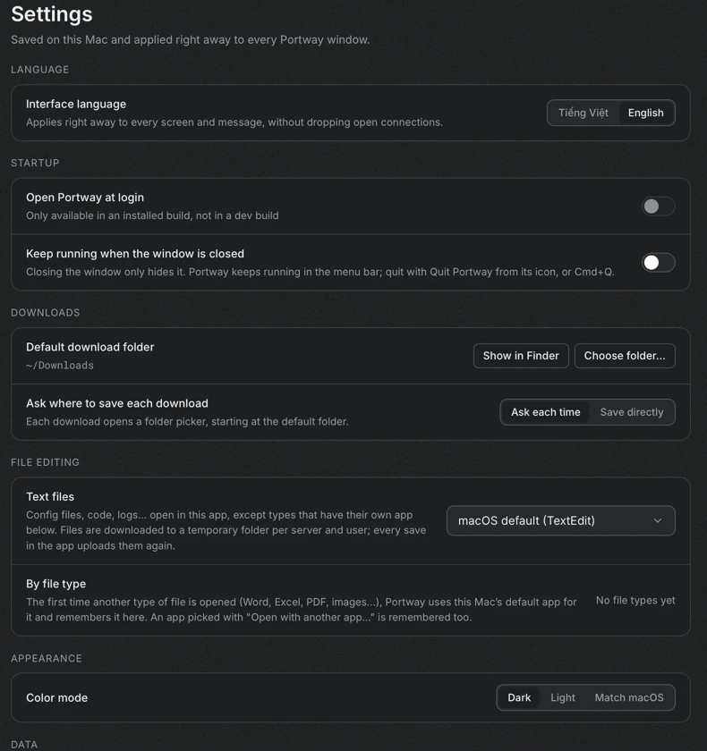
Task: Click Interface language label
Action: [76, 104]
